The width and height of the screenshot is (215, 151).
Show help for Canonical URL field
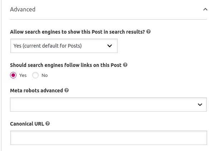pos(48,123)
